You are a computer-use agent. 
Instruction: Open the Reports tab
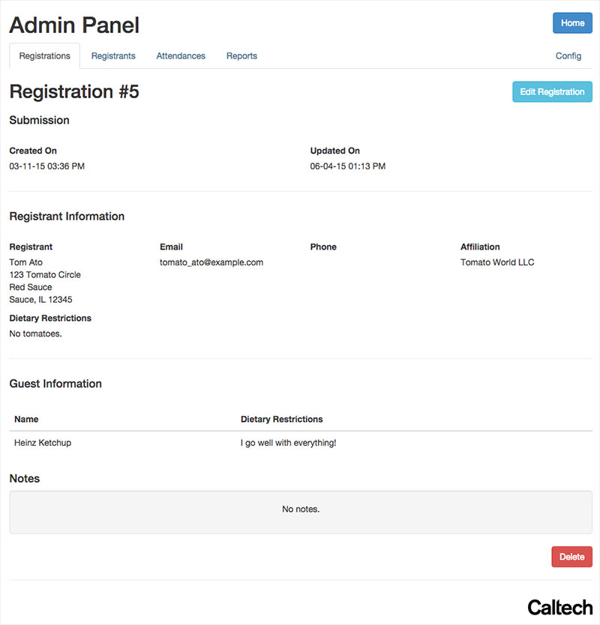pos(241,55)
